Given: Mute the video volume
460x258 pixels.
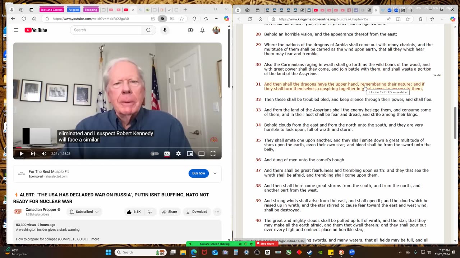Looking at the screenshot, I should (x=44, y=154).
